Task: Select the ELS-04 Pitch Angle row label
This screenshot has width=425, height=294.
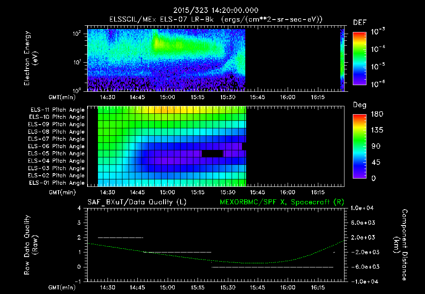Action: (56, 161)
